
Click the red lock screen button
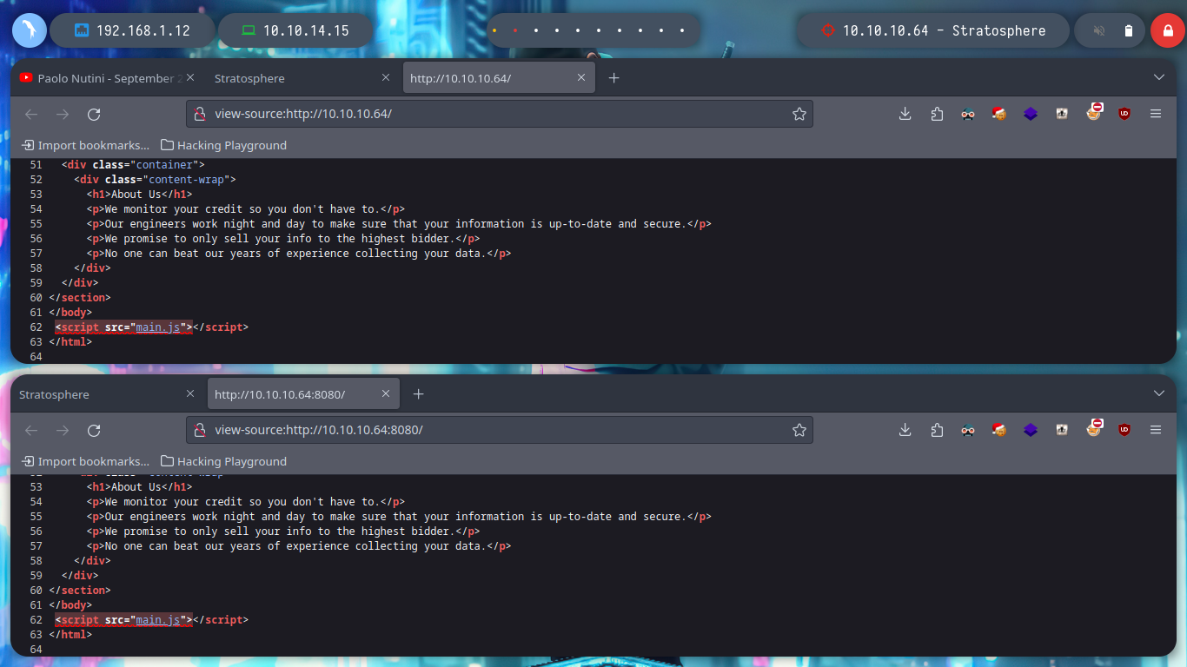pyautogui.click(x=1168, y=31)
